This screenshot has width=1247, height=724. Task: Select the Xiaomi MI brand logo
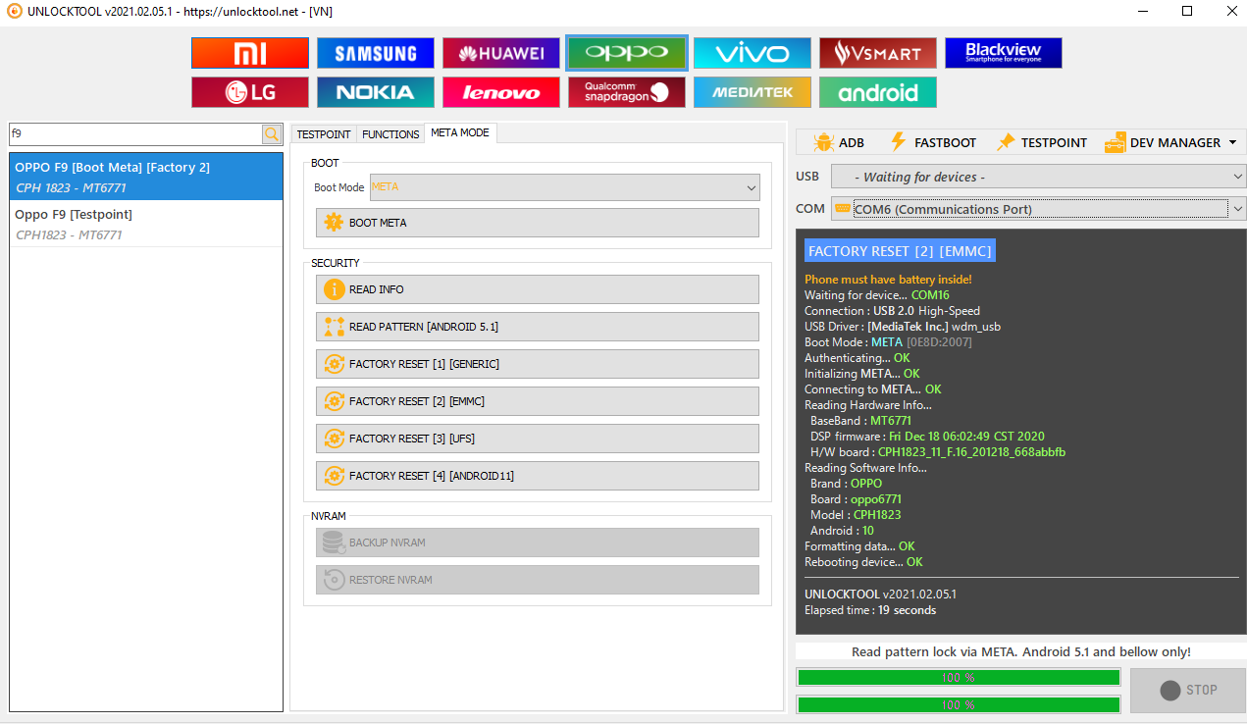point(250,53)
